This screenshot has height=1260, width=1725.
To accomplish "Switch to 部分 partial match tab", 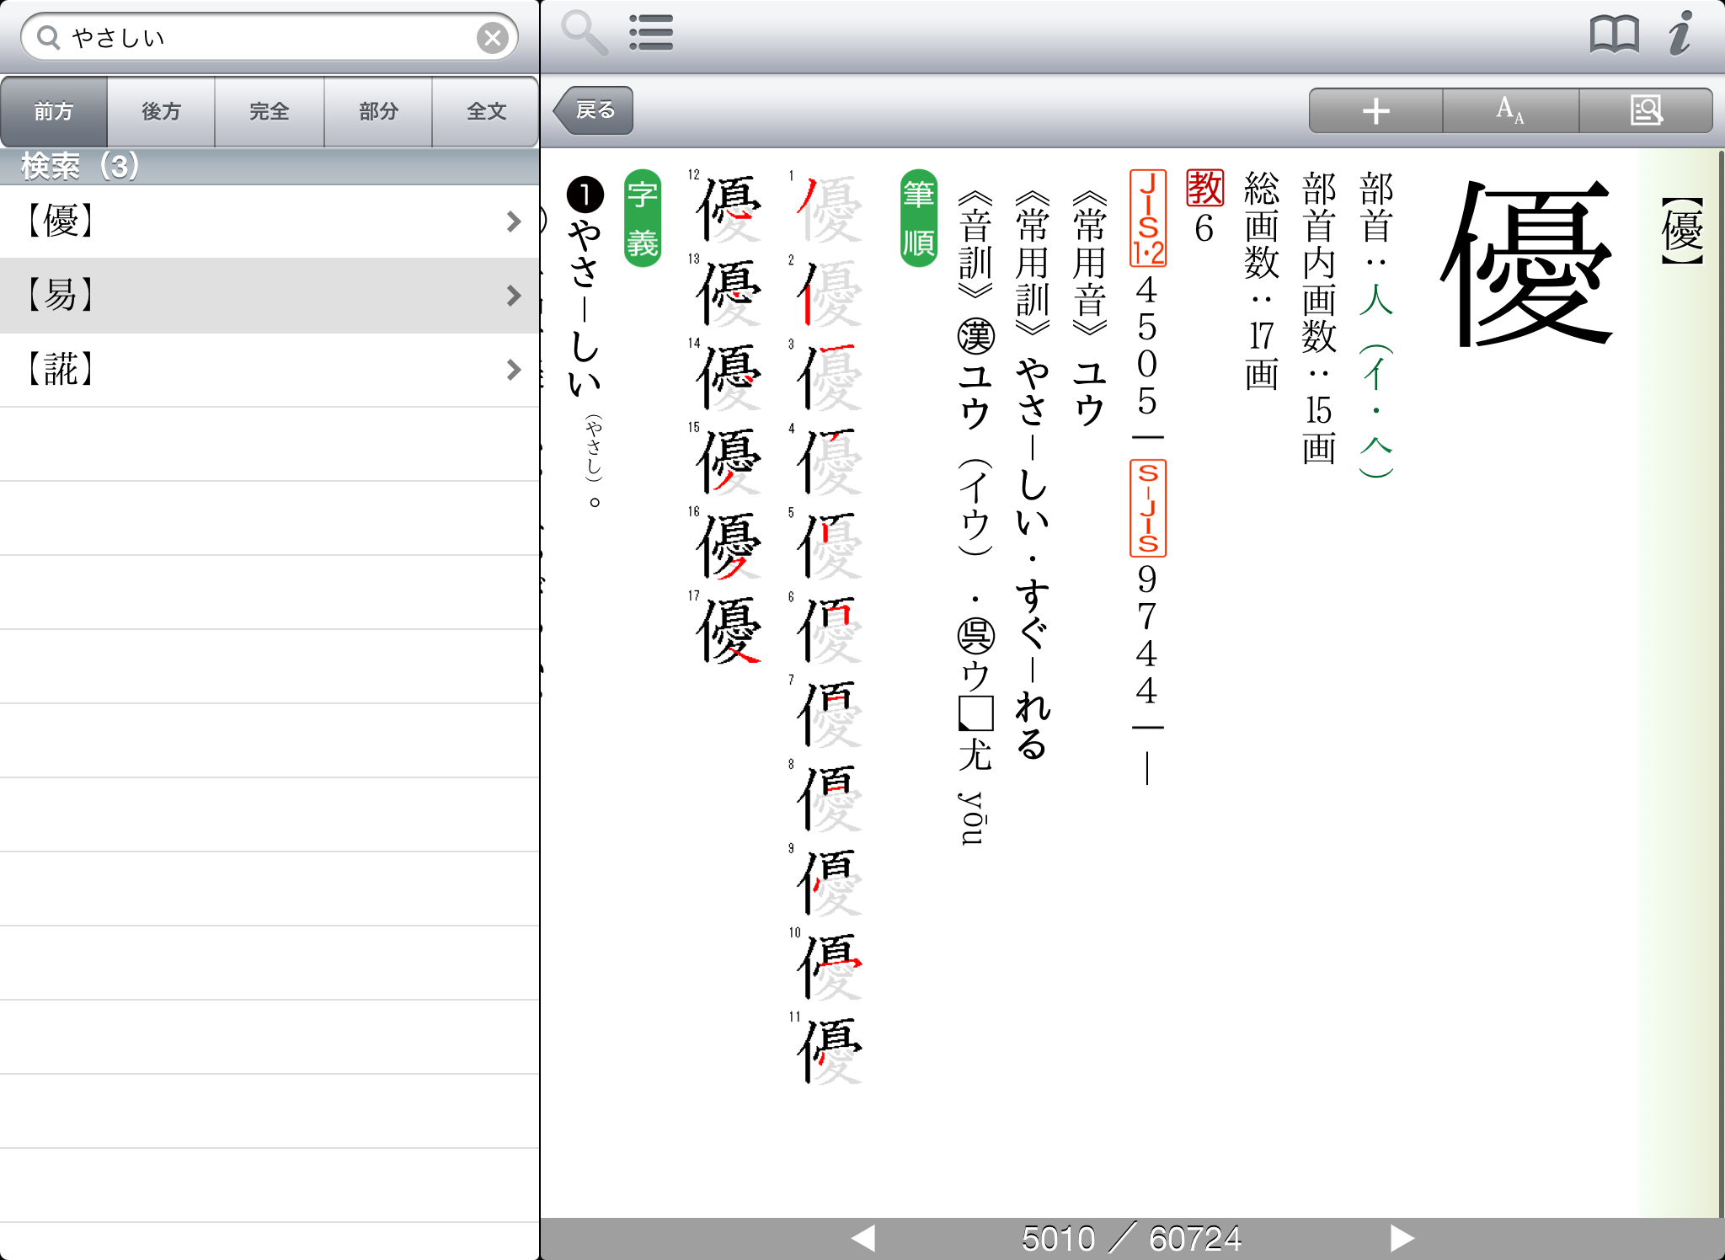I will coord(378,111).
